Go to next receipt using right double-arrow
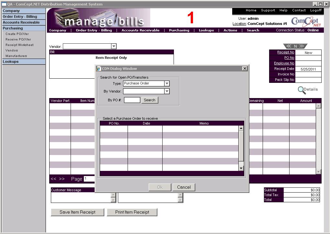The width and height of the screenshot is (330, 234). click(302, 46)
